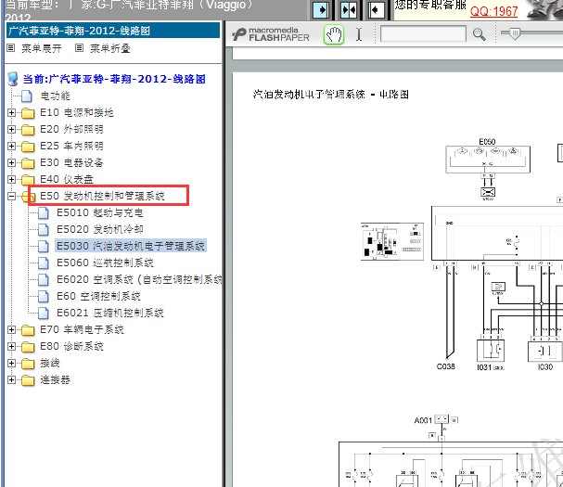Click the fuse box thumbnail in diagram
This screenshot has width=563, height=487.
coord(392,241)
